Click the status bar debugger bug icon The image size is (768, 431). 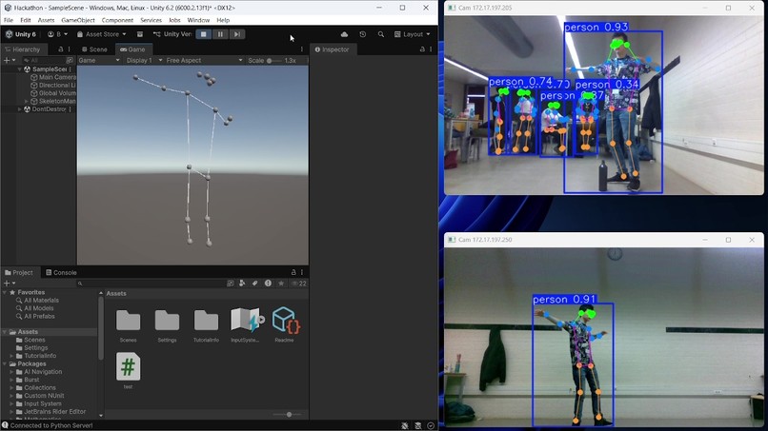[405, 425]
